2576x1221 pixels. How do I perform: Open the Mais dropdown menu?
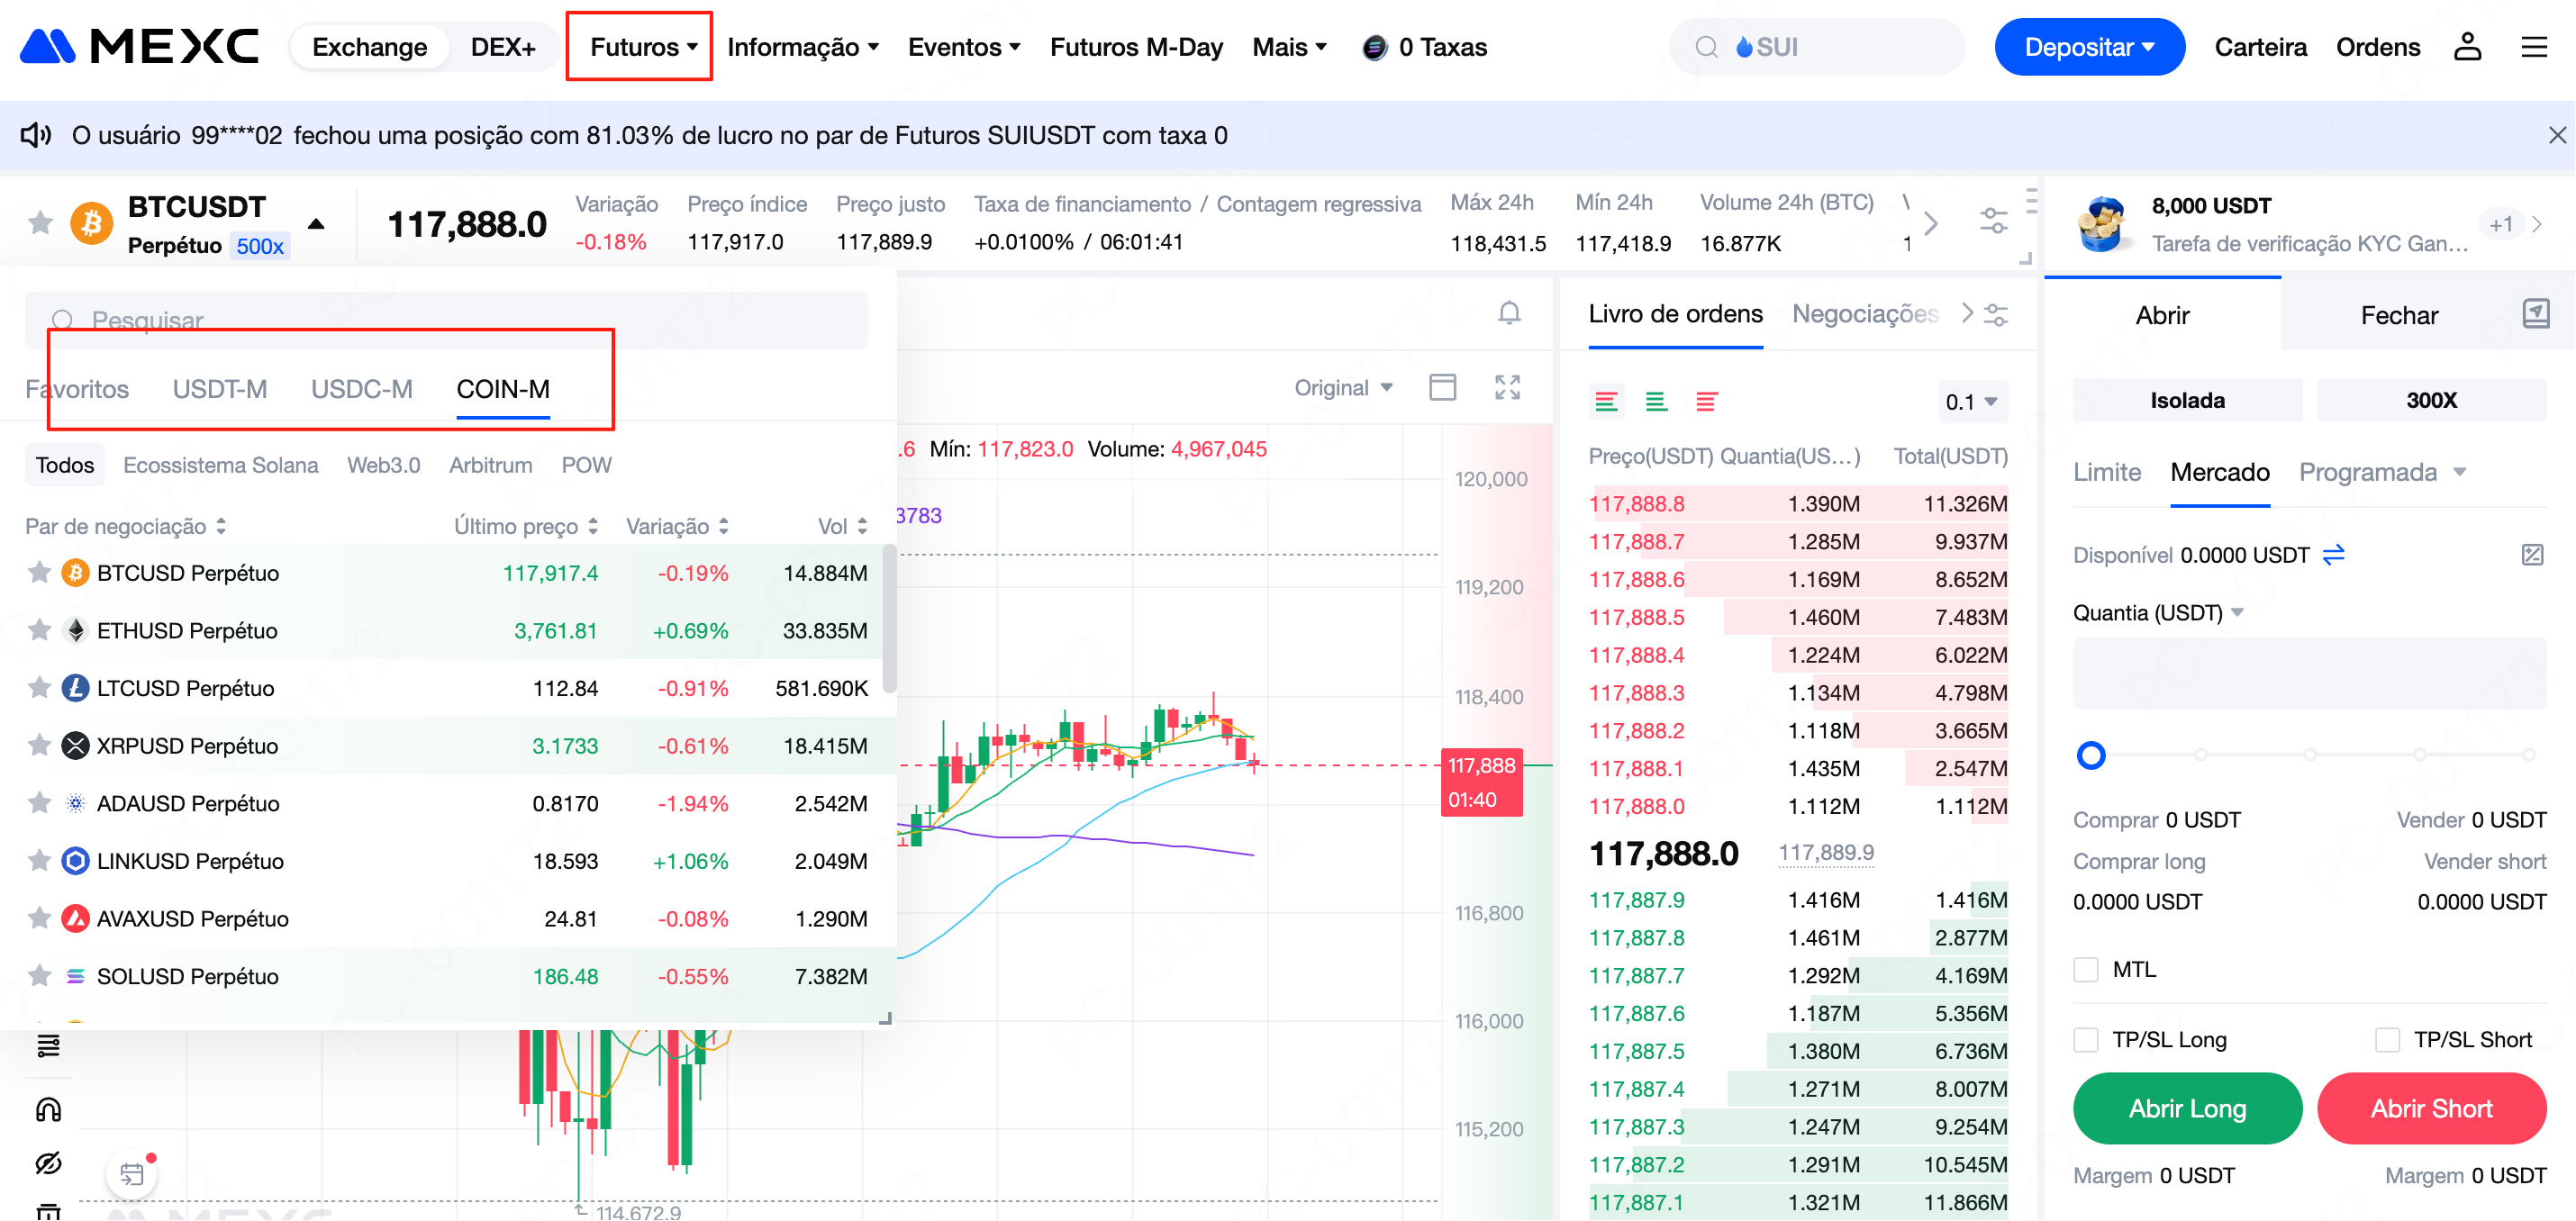[x=1289, y=47]
